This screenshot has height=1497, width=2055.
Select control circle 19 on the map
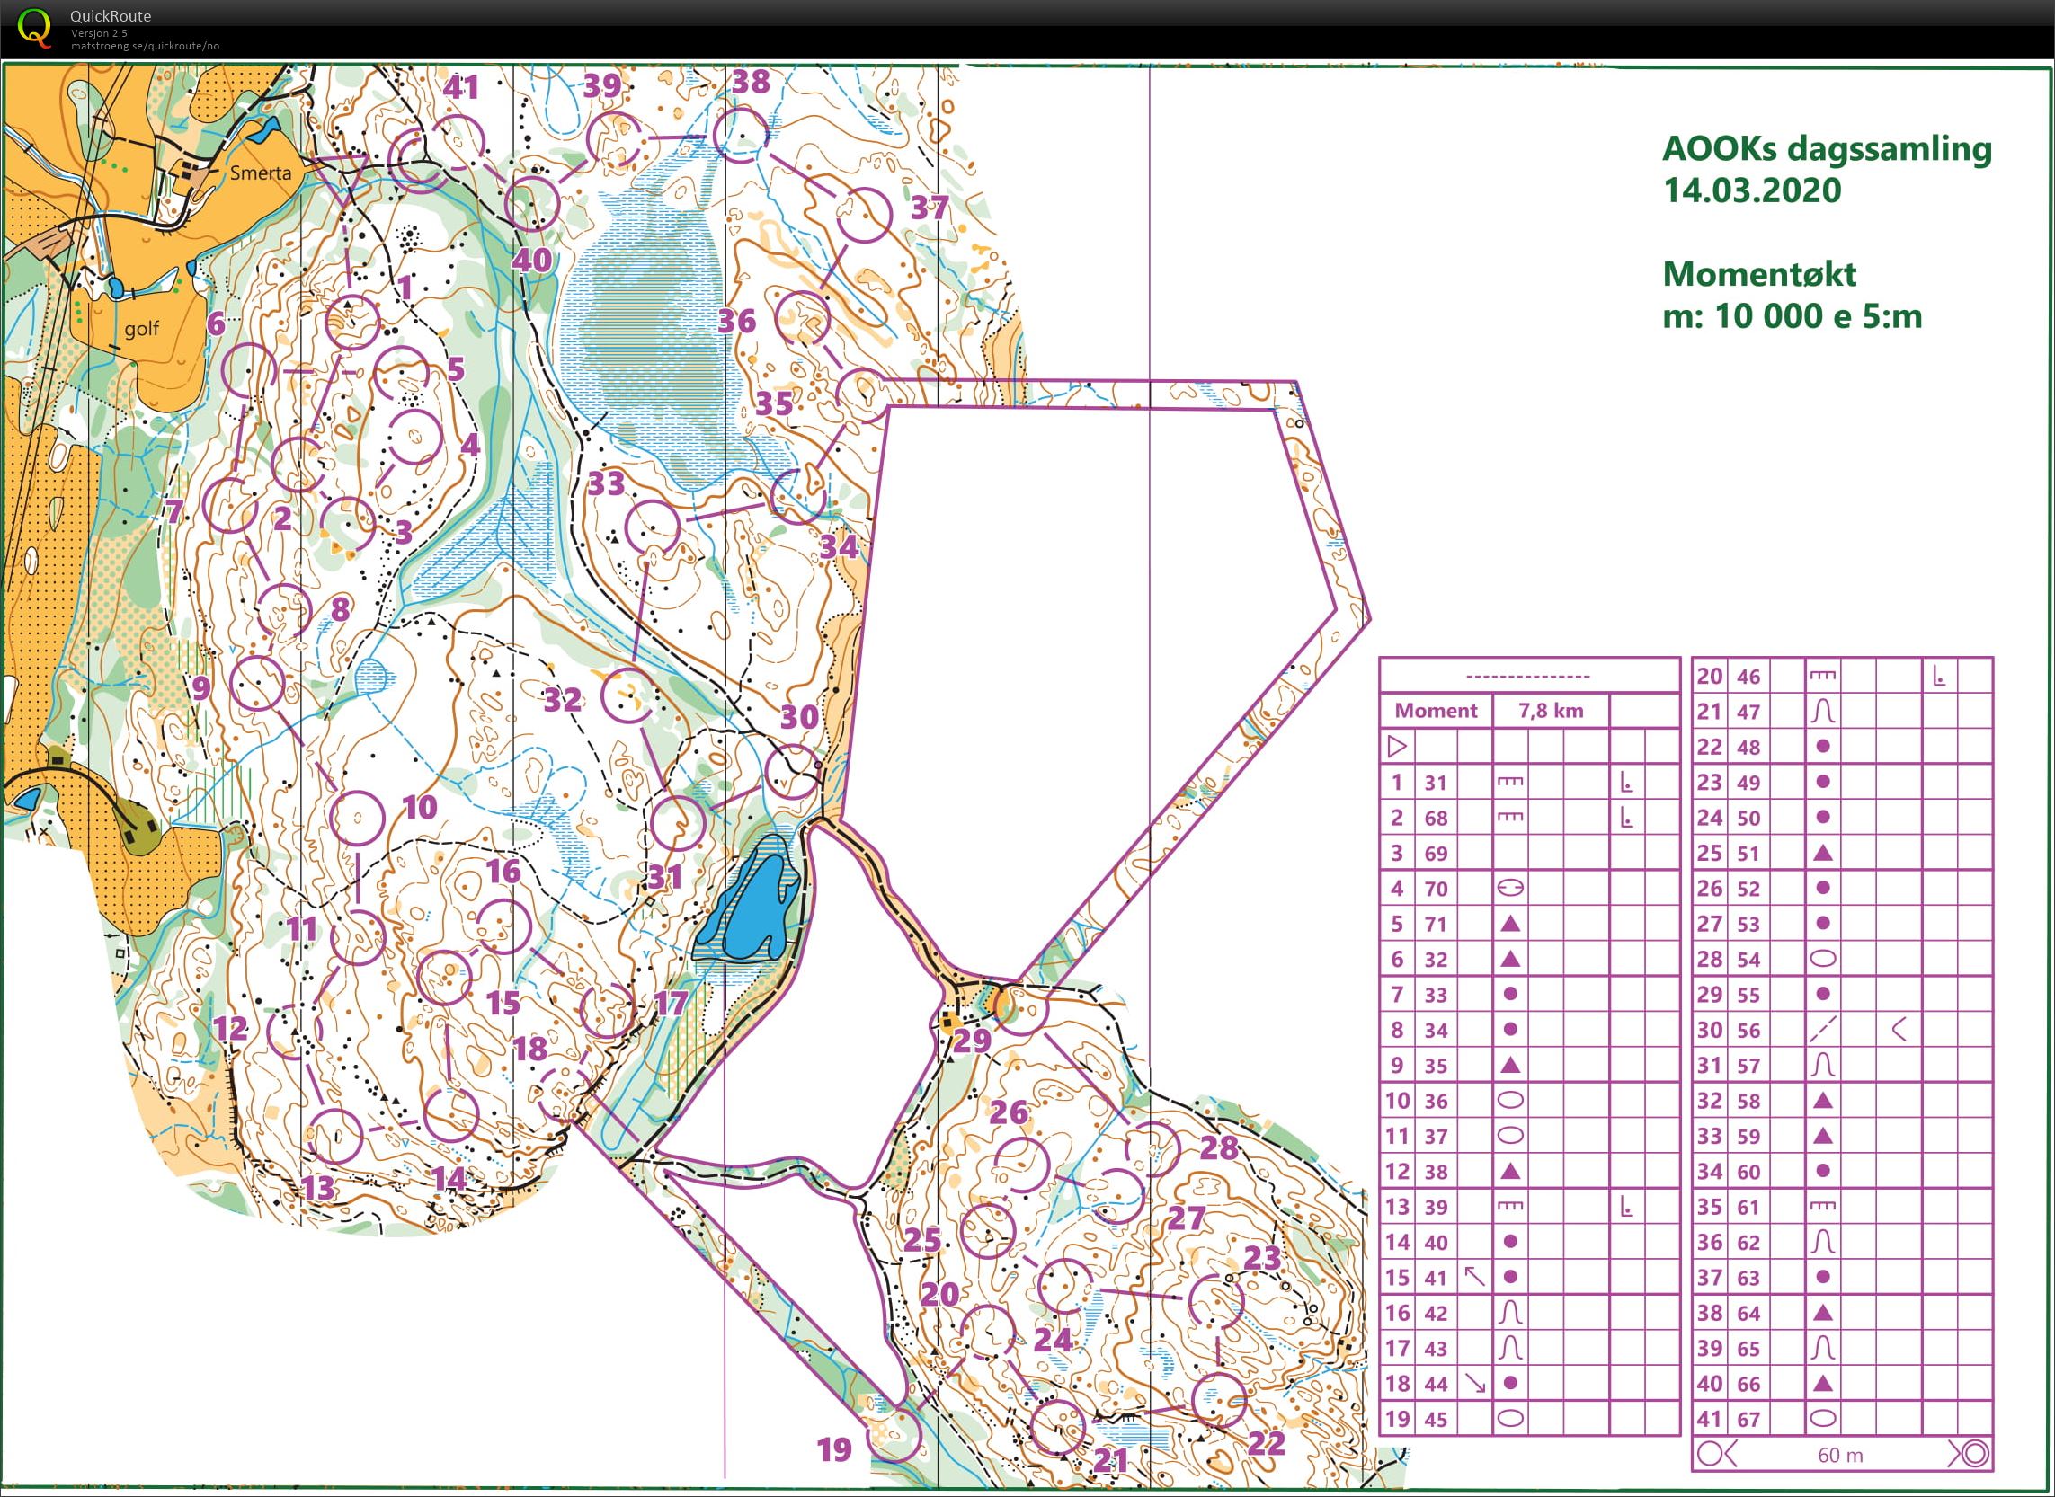point(894,1435)
